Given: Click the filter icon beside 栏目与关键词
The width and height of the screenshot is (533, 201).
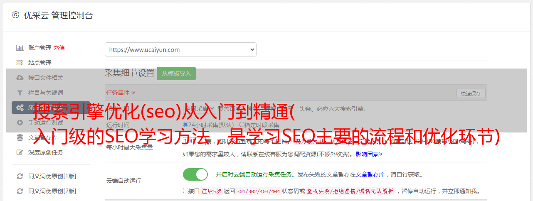Looking at the screenshot, I should pyautogui.click(x=20, y=93).
